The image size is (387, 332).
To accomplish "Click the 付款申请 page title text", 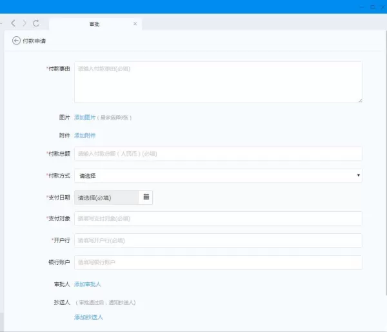I will pyautogui.click(x=34, y=41).
